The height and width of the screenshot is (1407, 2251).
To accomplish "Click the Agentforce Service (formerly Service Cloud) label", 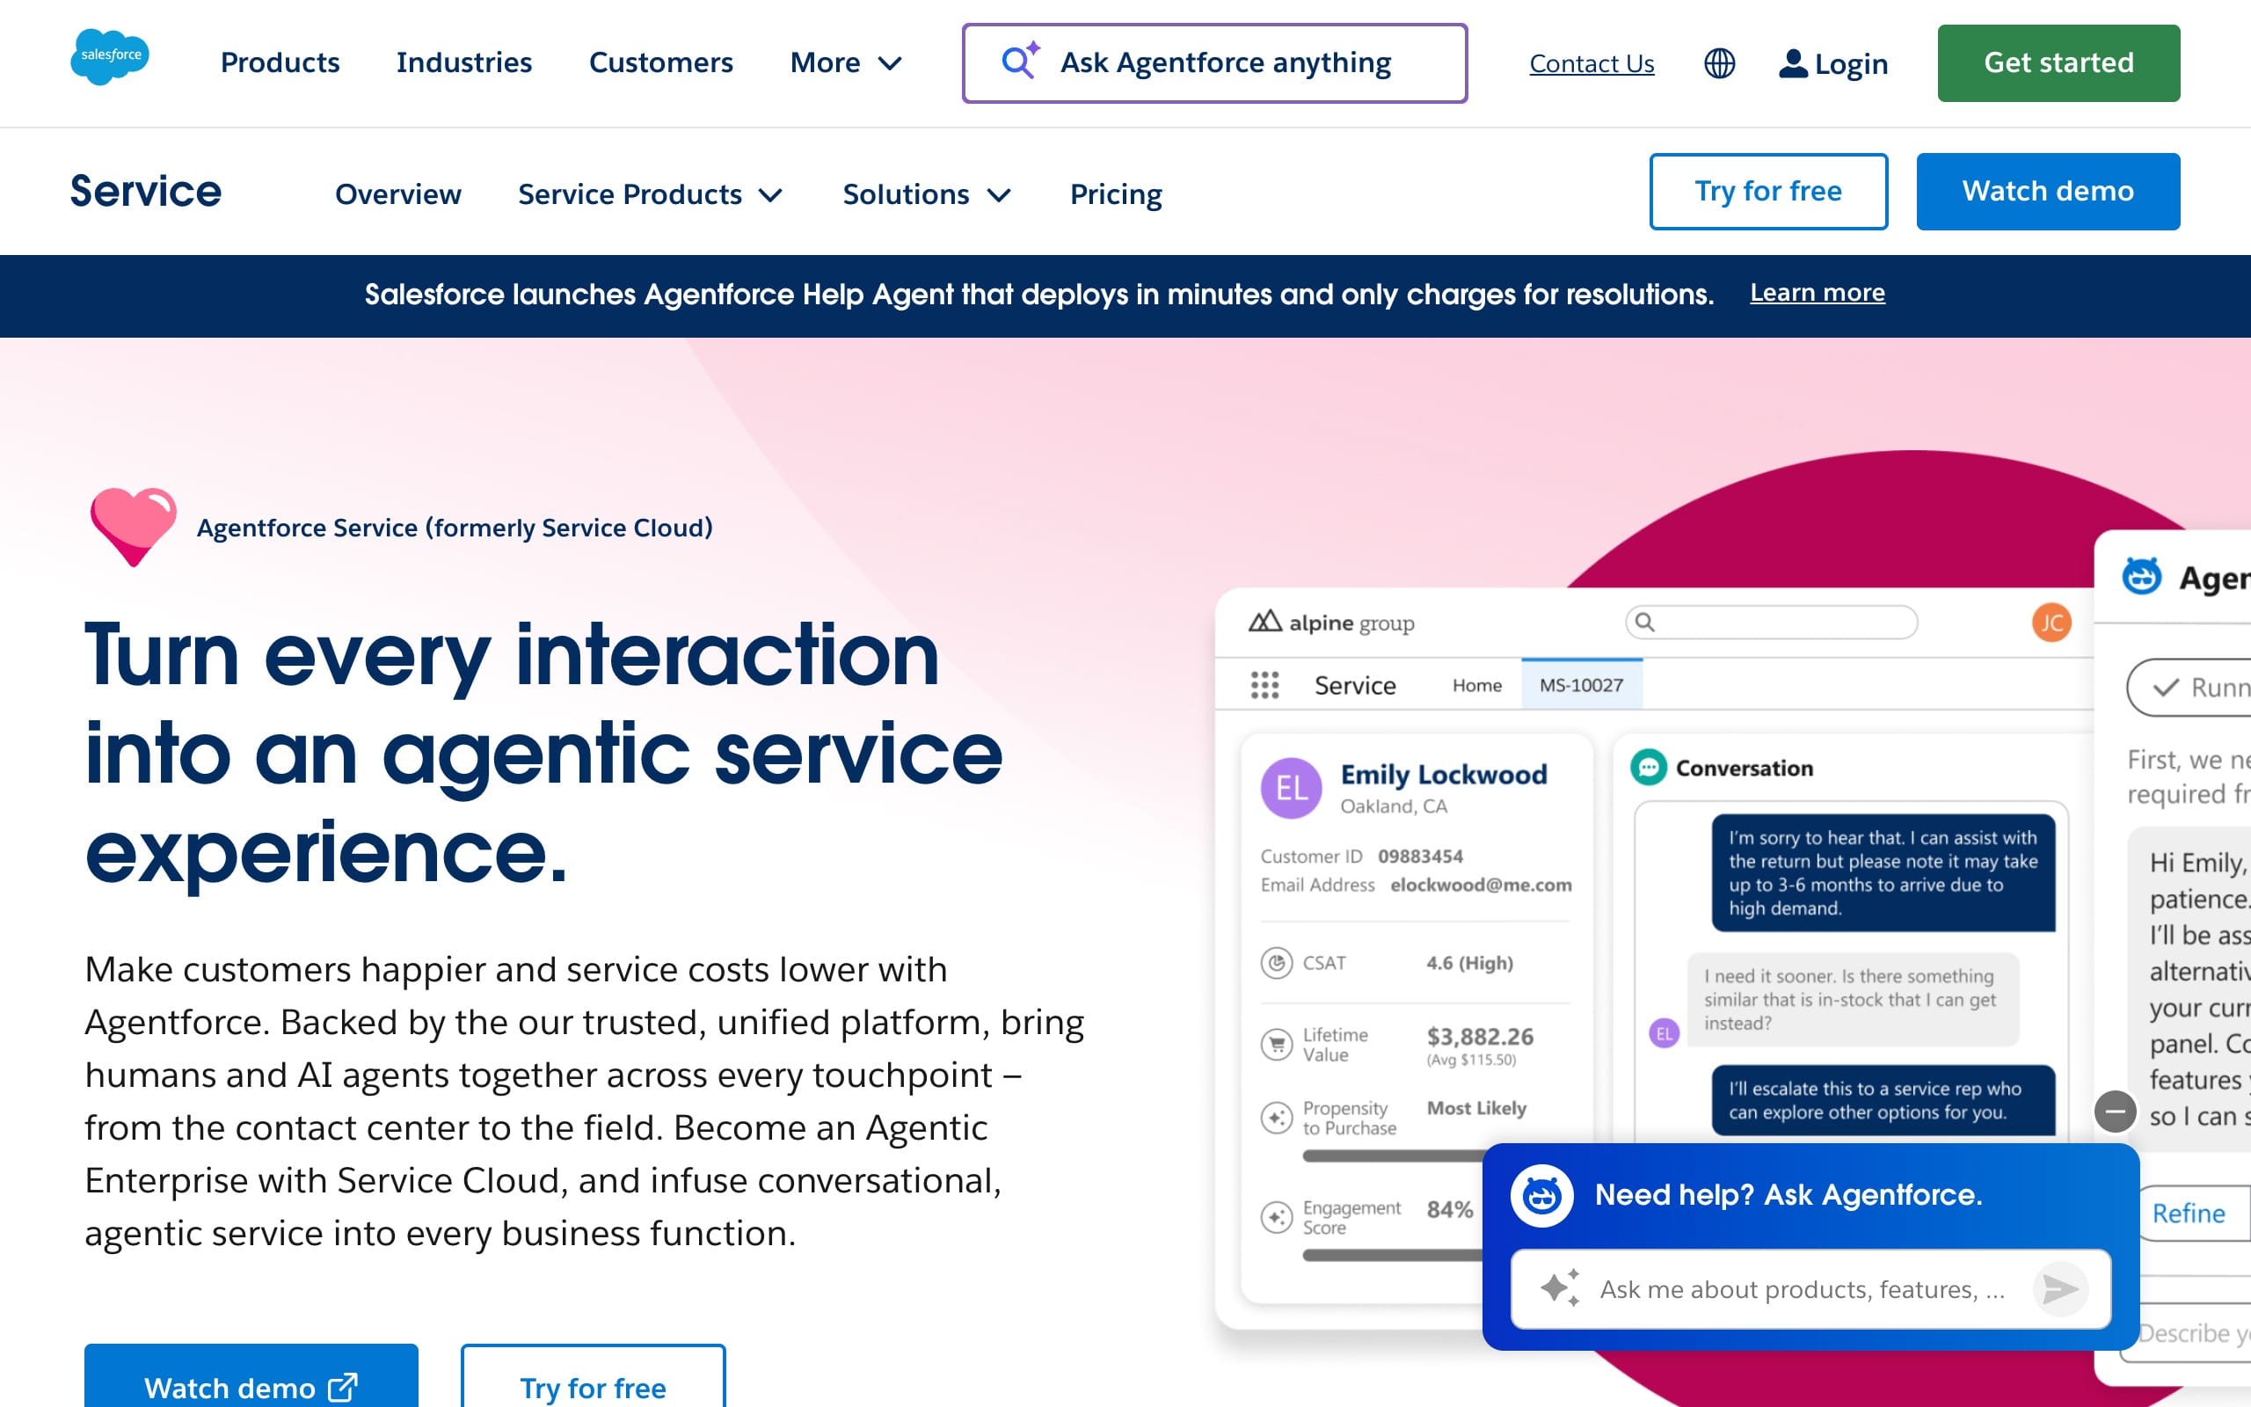I will pos(455,528).
